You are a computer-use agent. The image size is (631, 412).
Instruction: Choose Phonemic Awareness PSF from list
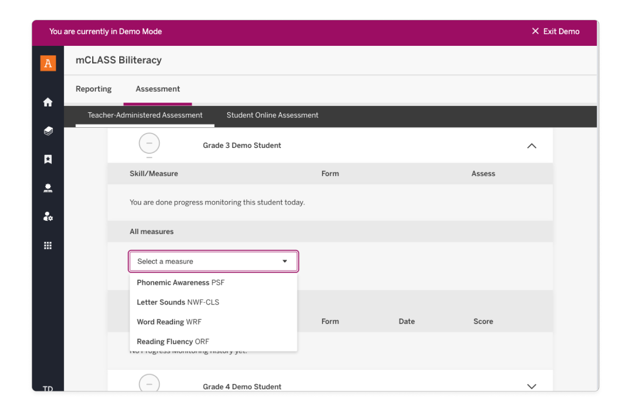[181, 283]
